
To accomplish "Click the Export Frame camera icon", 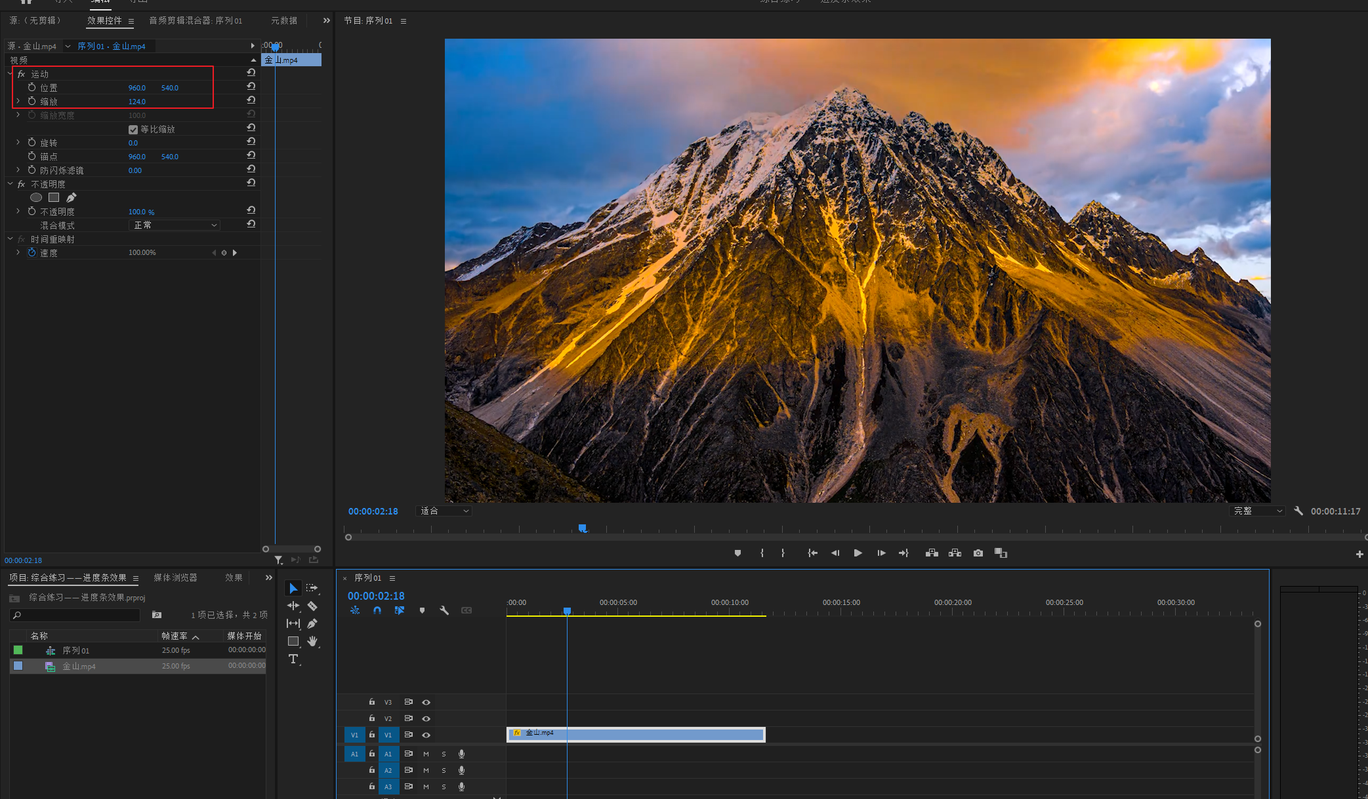I will click(978, 553).
